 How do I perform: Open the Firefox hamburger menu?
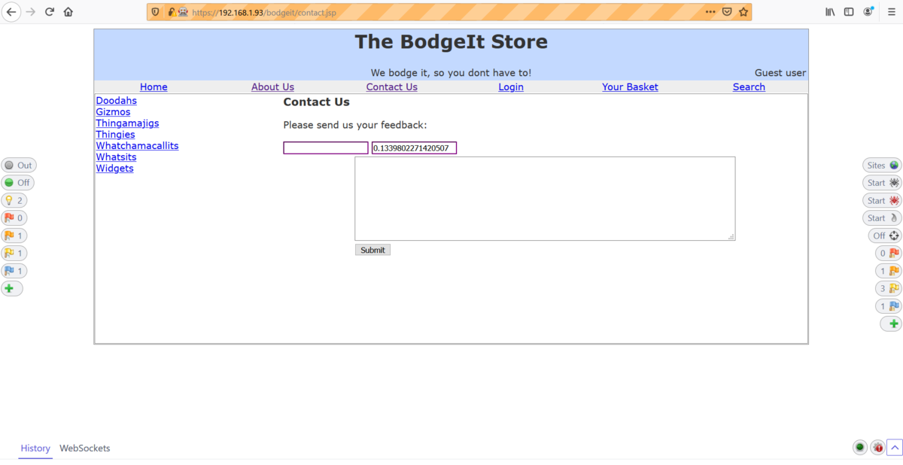(891, 12)
